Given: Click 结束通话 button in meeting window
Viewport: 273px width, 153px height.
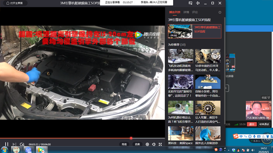Looking at the screenshot, I should tap(264, 124).
